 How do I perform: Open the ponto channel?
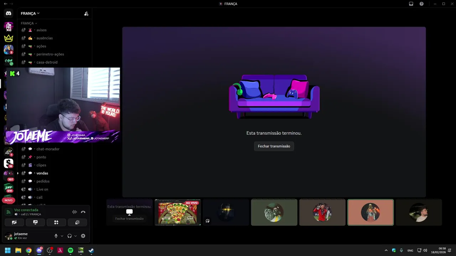(54, 157)
